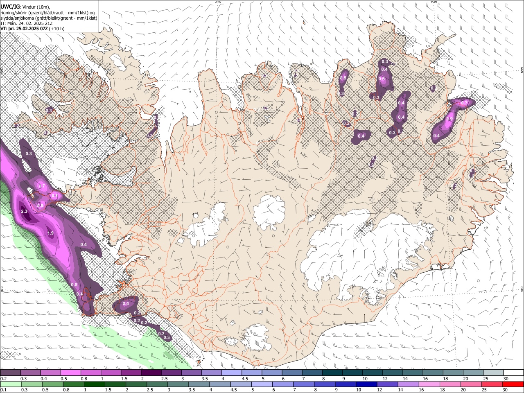Click the "(+10 h)" forecast offset text
The height and width of the screenshot is (393, 524).
[56, 29]
